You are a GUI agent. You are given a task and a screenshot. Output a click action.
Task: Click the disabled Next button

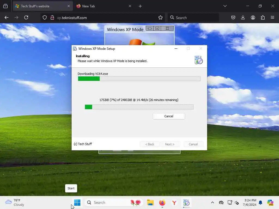pos(170,144)
